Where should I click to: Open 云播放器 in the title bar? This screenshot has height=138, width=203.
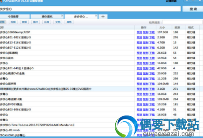click(x=171, y=1)
